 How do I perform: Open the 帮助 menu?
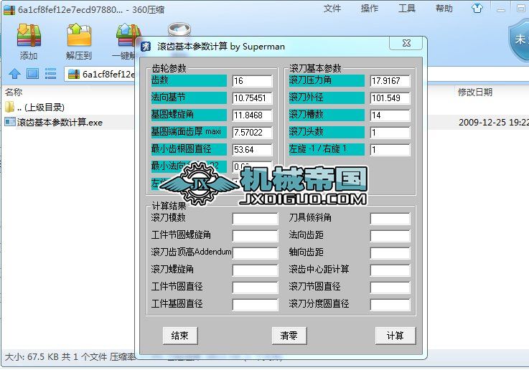[x=444, y=9]
